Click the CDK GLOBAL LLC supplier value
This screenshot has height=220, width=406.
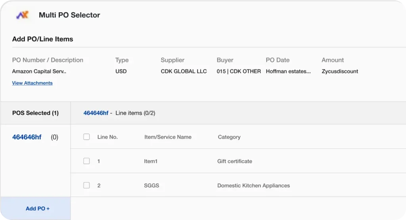[x=184, y=71]
